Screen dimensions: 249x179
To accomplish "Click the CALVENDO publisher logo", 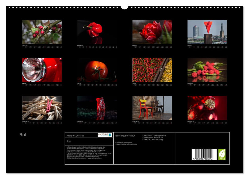I will click(x=105, y=135).
